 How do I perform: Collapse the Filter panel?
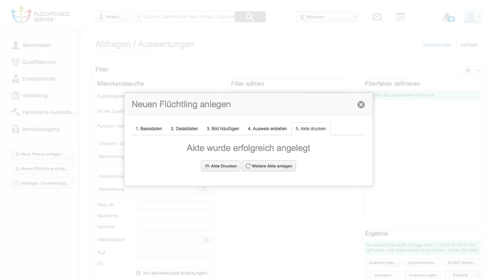tap(478, 70)
